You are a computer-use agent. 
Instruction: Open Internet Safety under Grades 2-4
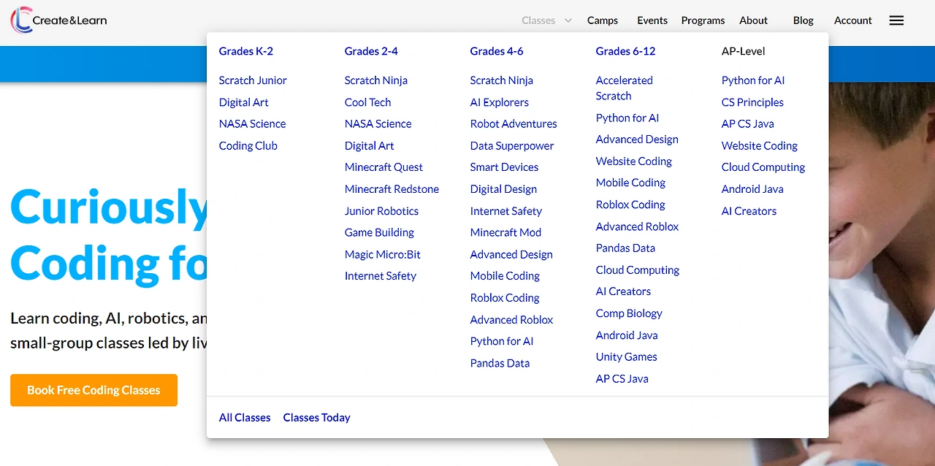[381, 276]
